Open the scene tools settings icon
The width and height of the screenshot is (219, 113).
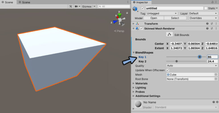point(71,7)
